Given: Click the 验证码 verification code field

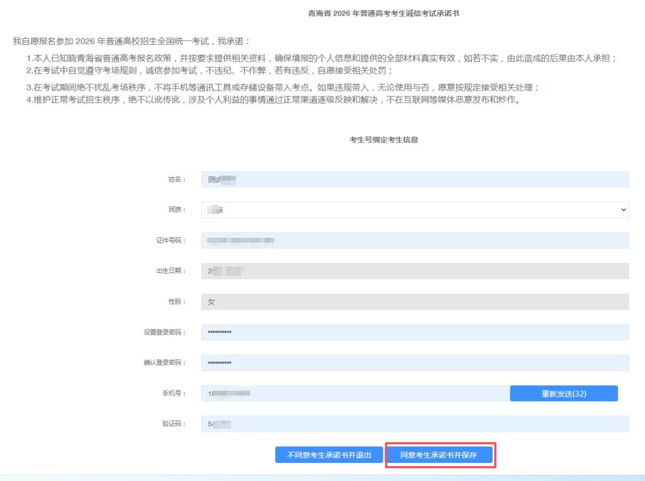Looking at the screenshot, I should (x=415, y=424).
